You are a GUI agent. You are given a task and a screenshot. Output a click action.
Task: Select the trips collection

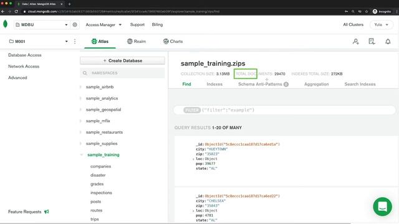coord(94,219)
